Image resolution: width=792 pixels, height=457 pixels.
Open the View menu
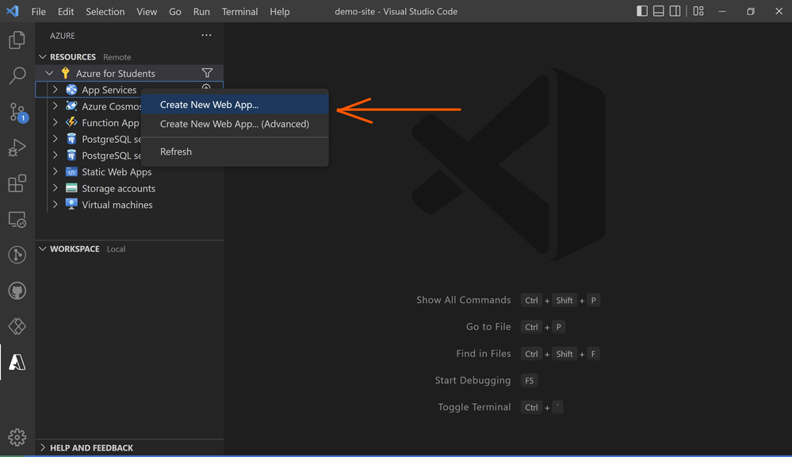pos(147,11)
